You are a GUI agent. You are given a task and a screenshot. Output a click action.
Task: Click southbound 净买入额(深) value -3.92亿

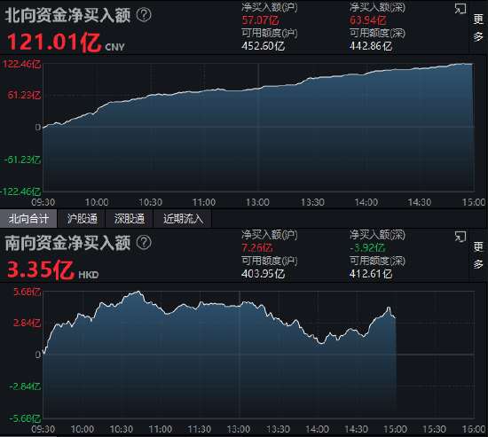coord(367,248)
